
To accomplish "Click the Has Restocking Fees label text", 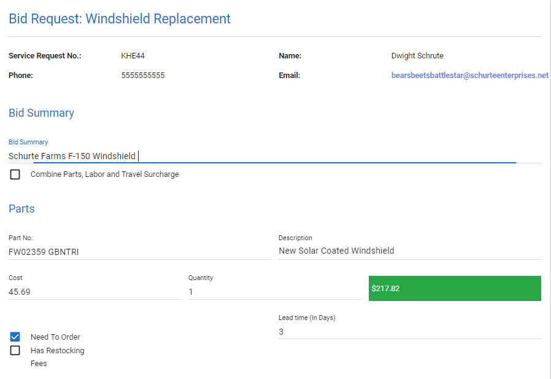I will pos(57,357).
